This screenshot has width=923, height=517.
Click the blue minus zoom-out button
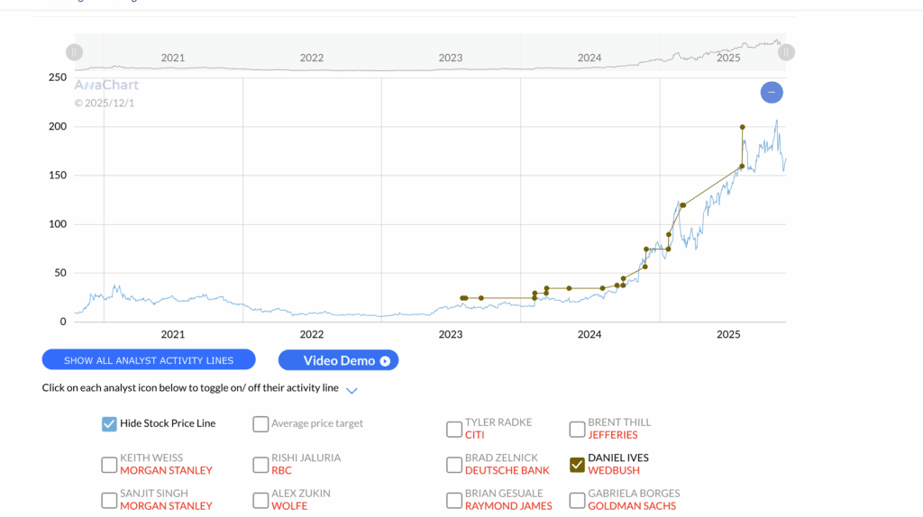click(x=772, y=92)
